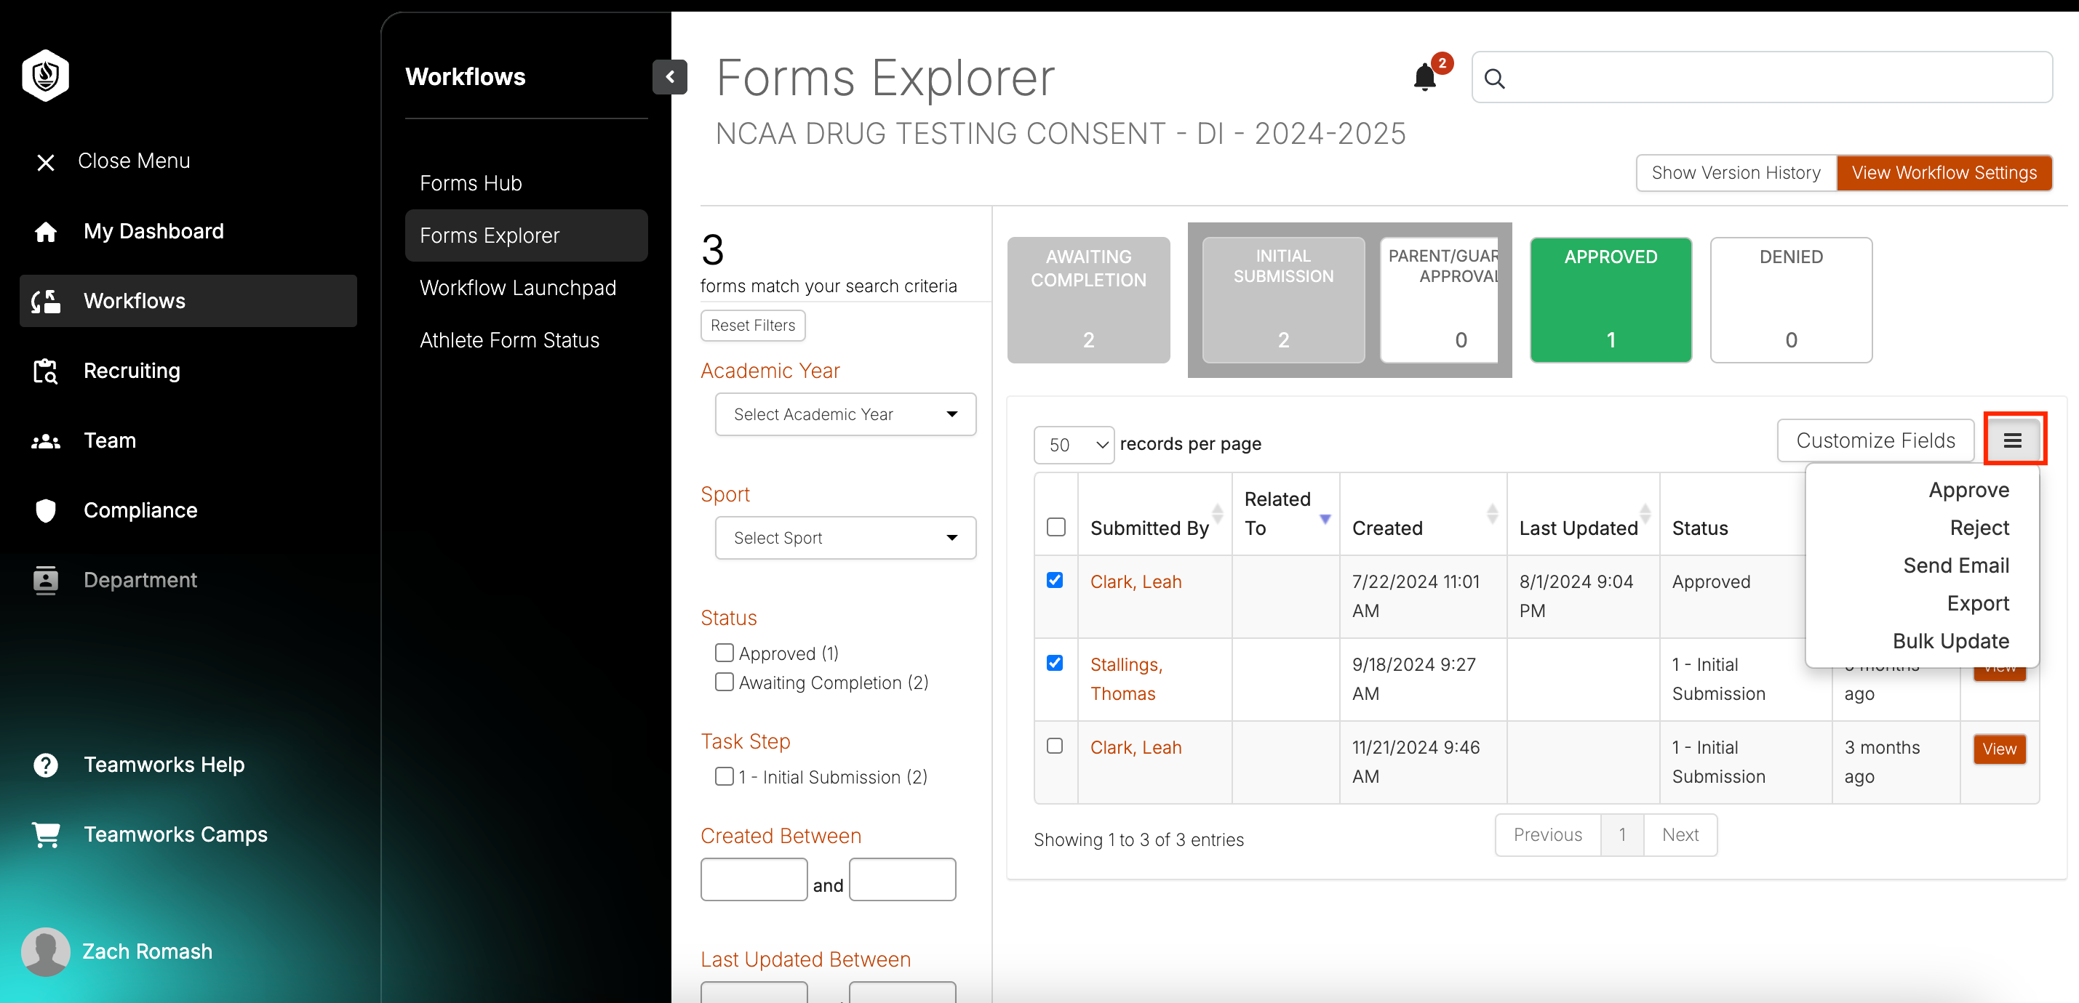Check Awaiting Completion (2) filter
Image resolution: width=2079 pixels, height=1003 pixels.
coord(724,682)
